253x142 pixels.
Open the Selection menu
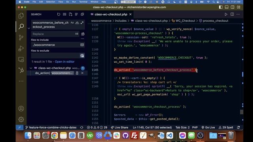(x=51, y=2)
